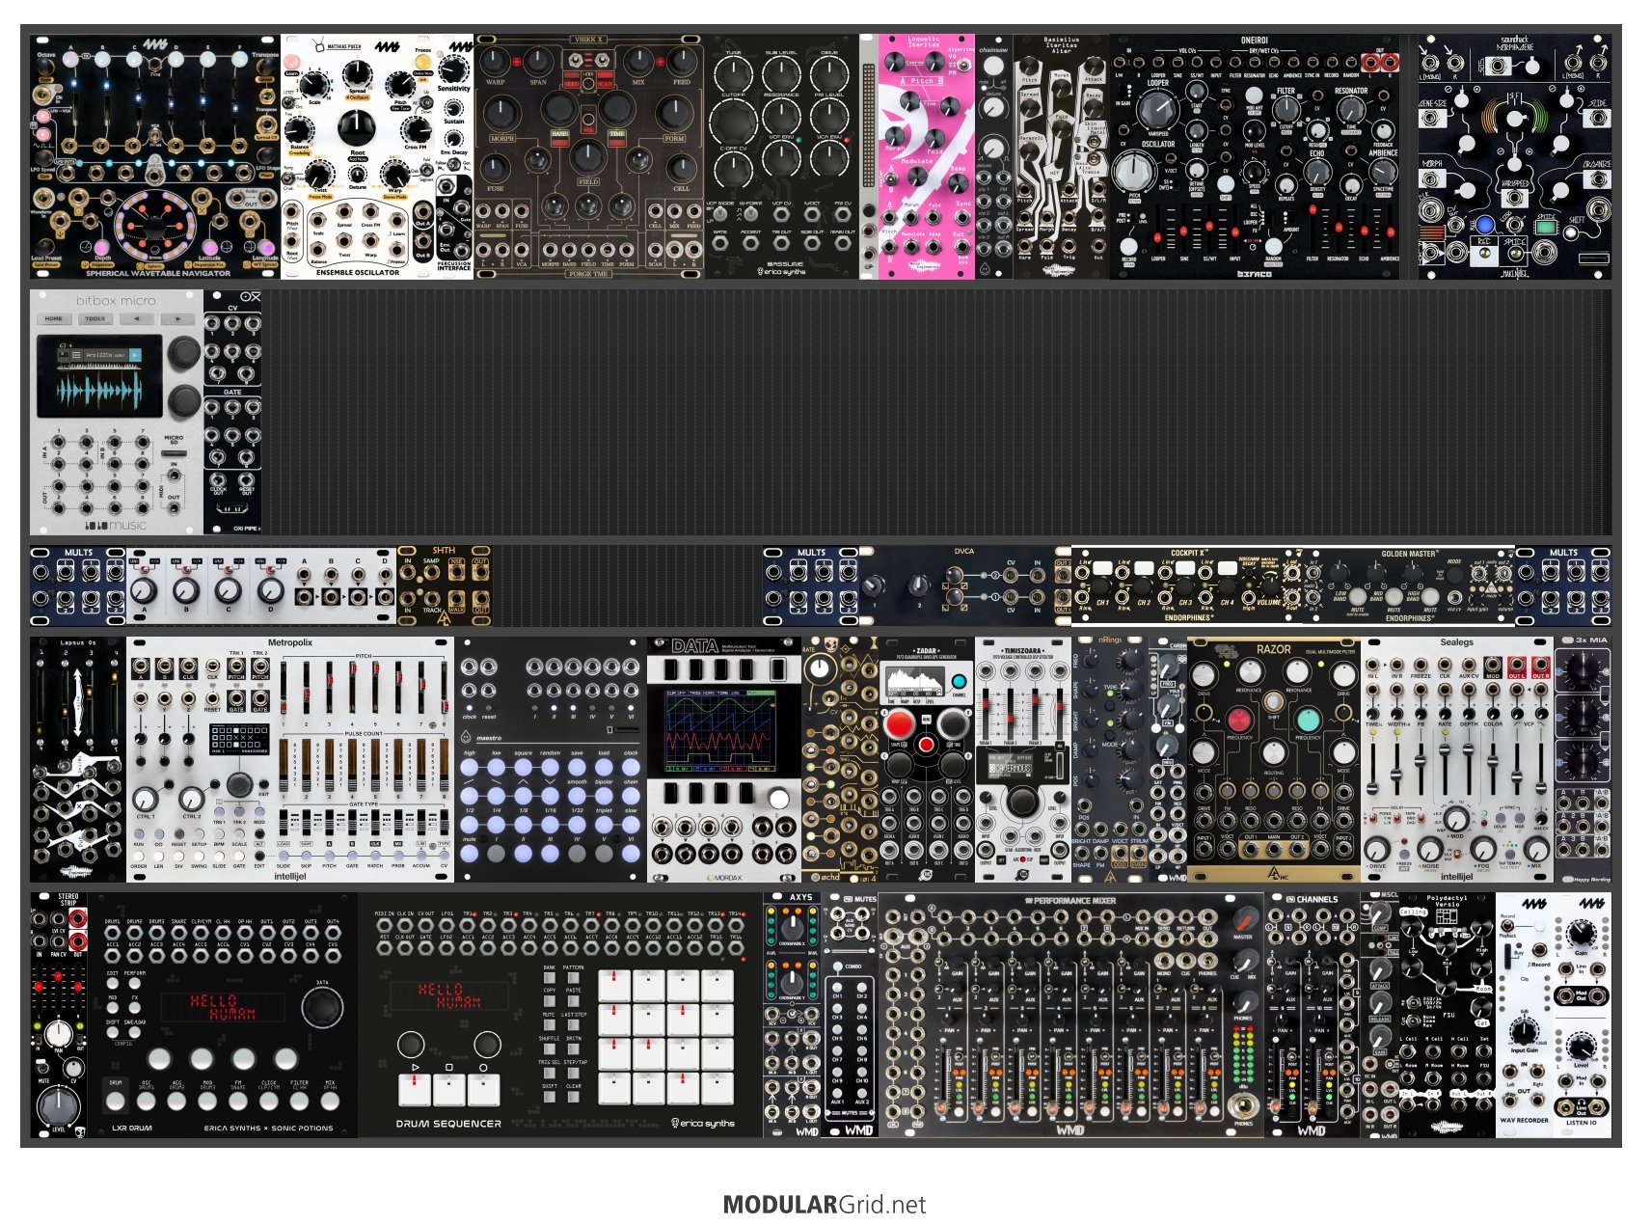Click the right arrow button on bitbox micro
This screenshot has width=1651, height=1225.
(176, 318)
